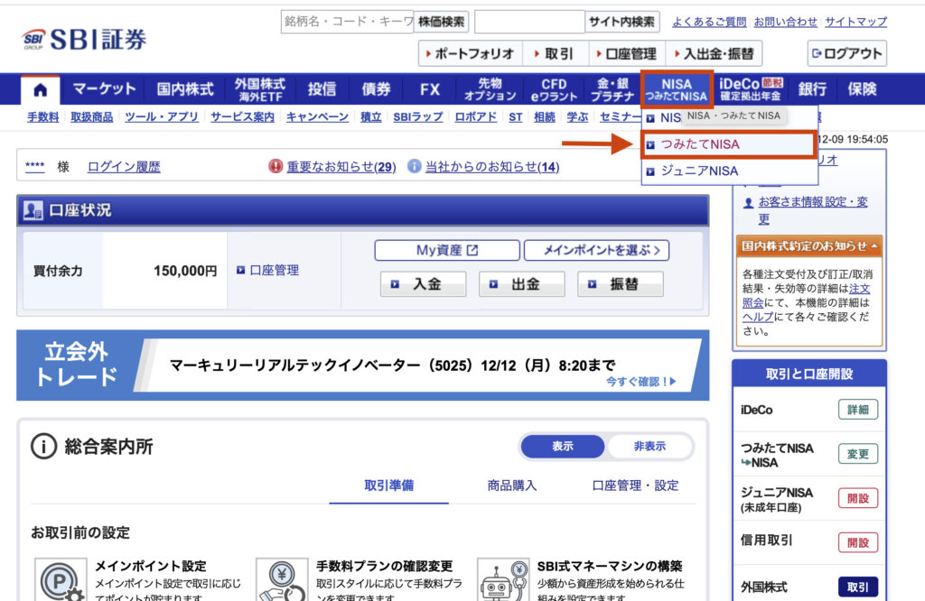
Task: Click ジュニアNISA 開設 button
Action: pyautogui.click(x=858, y=498)
